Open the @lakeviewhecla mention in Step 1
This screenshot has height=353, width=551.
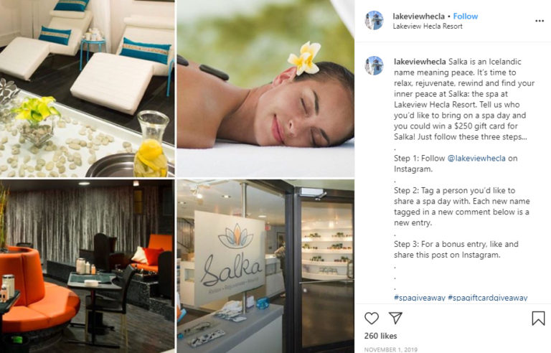476,159
